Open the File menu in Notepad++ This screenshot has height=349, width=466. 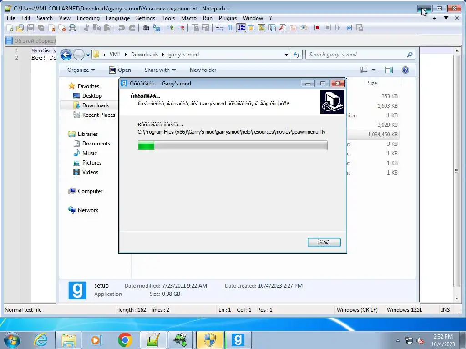coord(11,18)
